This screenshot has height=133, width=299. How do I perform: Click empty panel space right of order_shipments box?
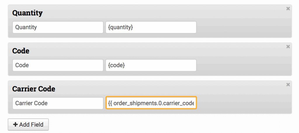pos(242,103)
